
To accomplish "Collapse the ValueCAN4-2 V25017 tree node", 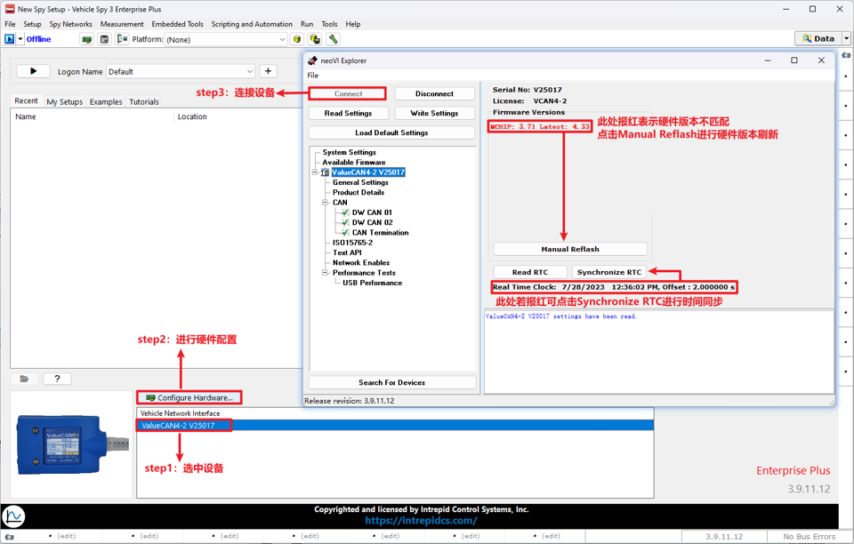I will [315, 172].
